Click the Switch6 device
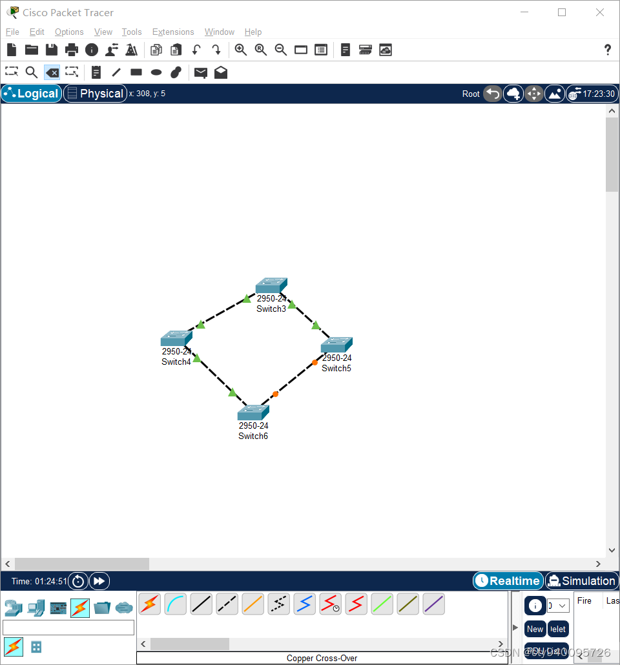The height and width of the screenshot is (665, 620). pos(253,412)
